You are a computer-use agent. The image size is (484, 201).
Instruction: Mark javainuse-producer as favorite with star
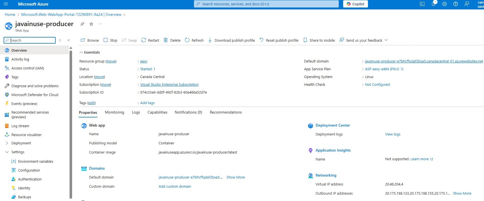[x=91, y=24]
